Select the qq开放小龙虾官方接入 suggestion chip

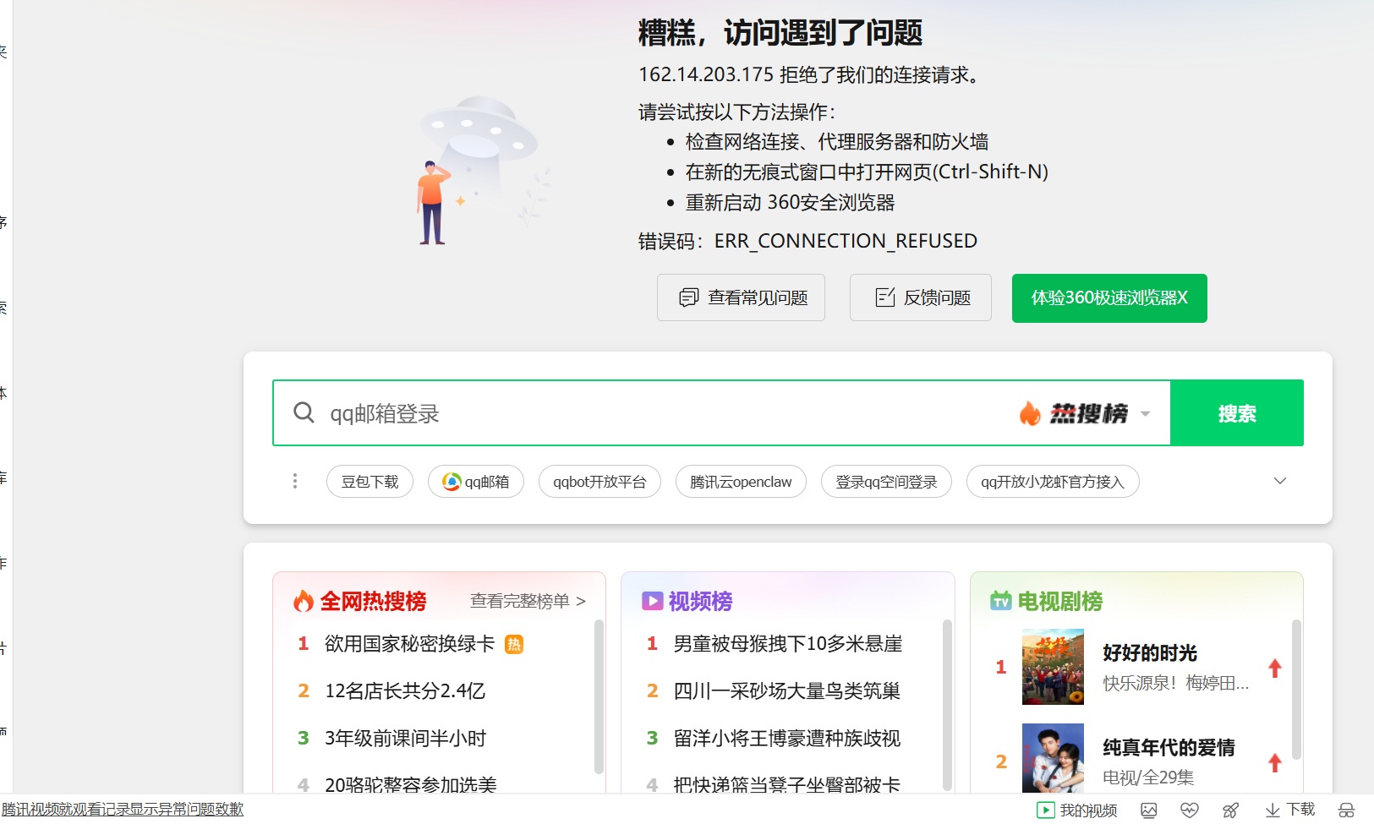coord(1053,482)
